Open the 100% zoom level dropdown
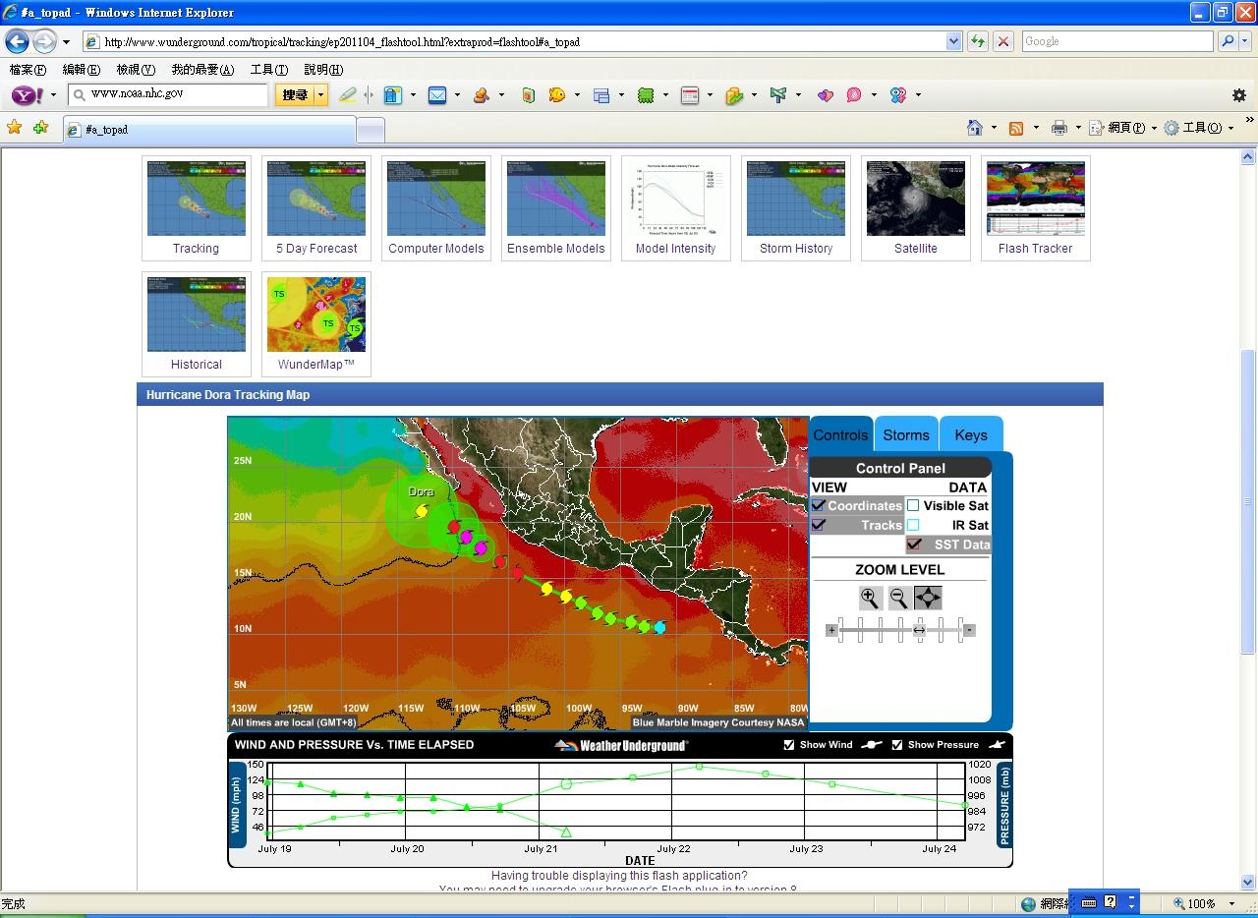This screenshot has height=918, width=1258. pos(1231,903)
